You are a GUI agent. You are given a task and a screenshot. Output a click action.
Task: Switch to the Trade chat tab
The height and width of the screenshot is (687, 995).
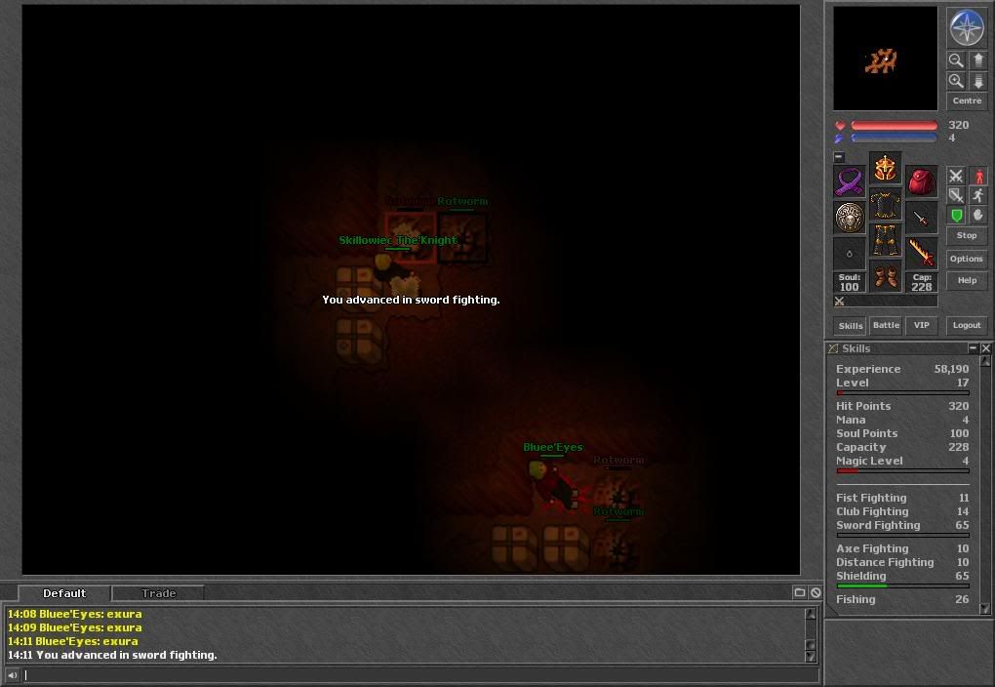[x=158, y=593]
